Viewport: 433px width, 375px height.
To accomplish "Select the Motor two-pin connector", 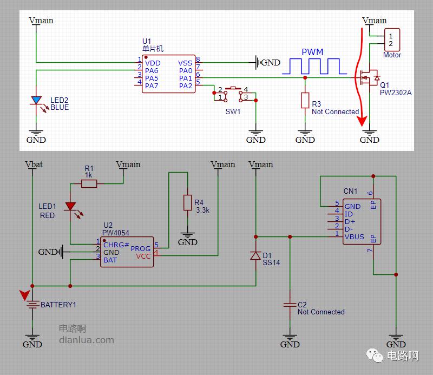I will tap(391, 40).
